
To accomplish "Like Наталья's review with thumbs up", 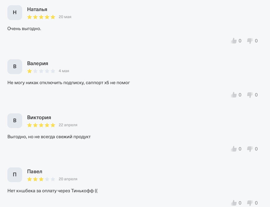I will pyautogui.click(x=234, y=41).
